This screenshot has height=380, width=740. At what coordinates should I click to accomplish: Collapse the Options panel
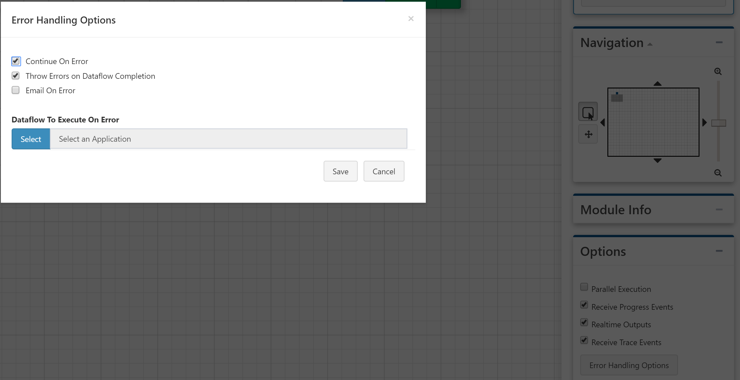[x=719, y=250]
